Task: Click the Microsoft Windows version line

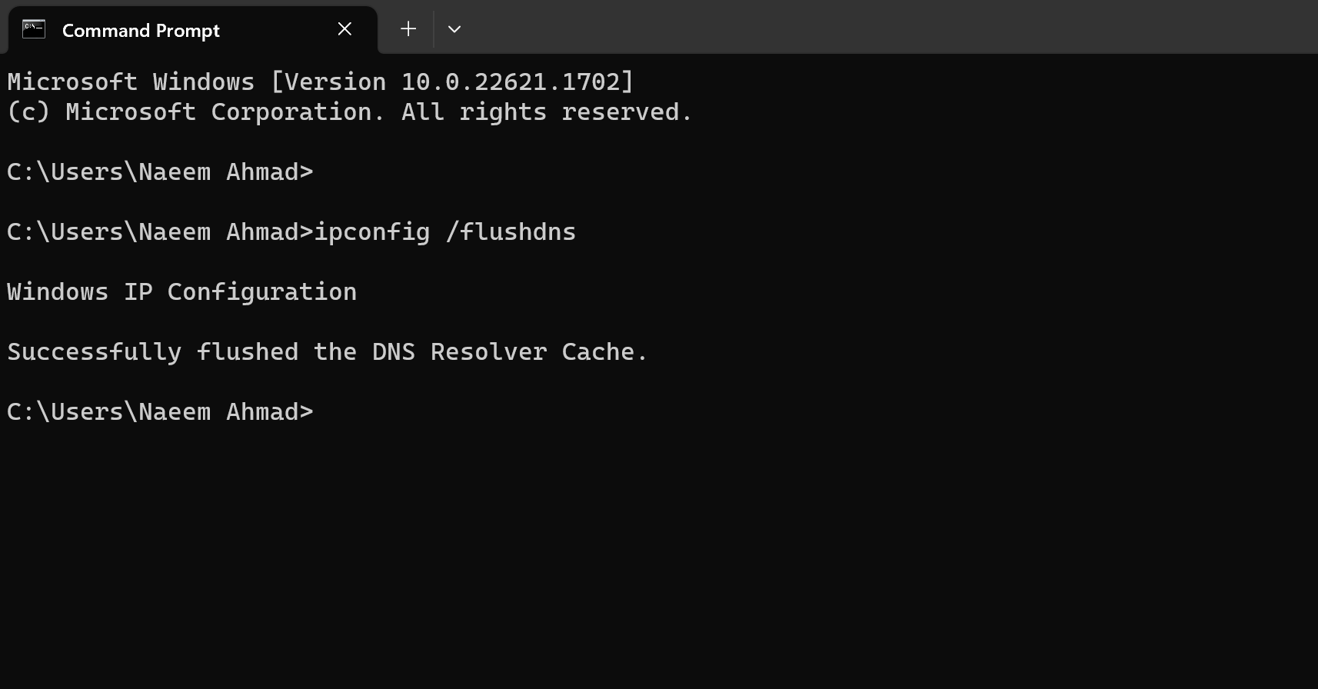Action: 320,82
